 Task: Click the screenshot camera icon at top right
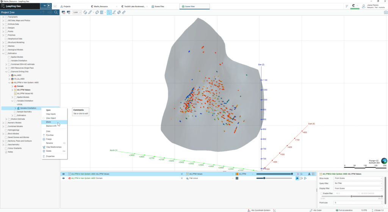point(385,12)
